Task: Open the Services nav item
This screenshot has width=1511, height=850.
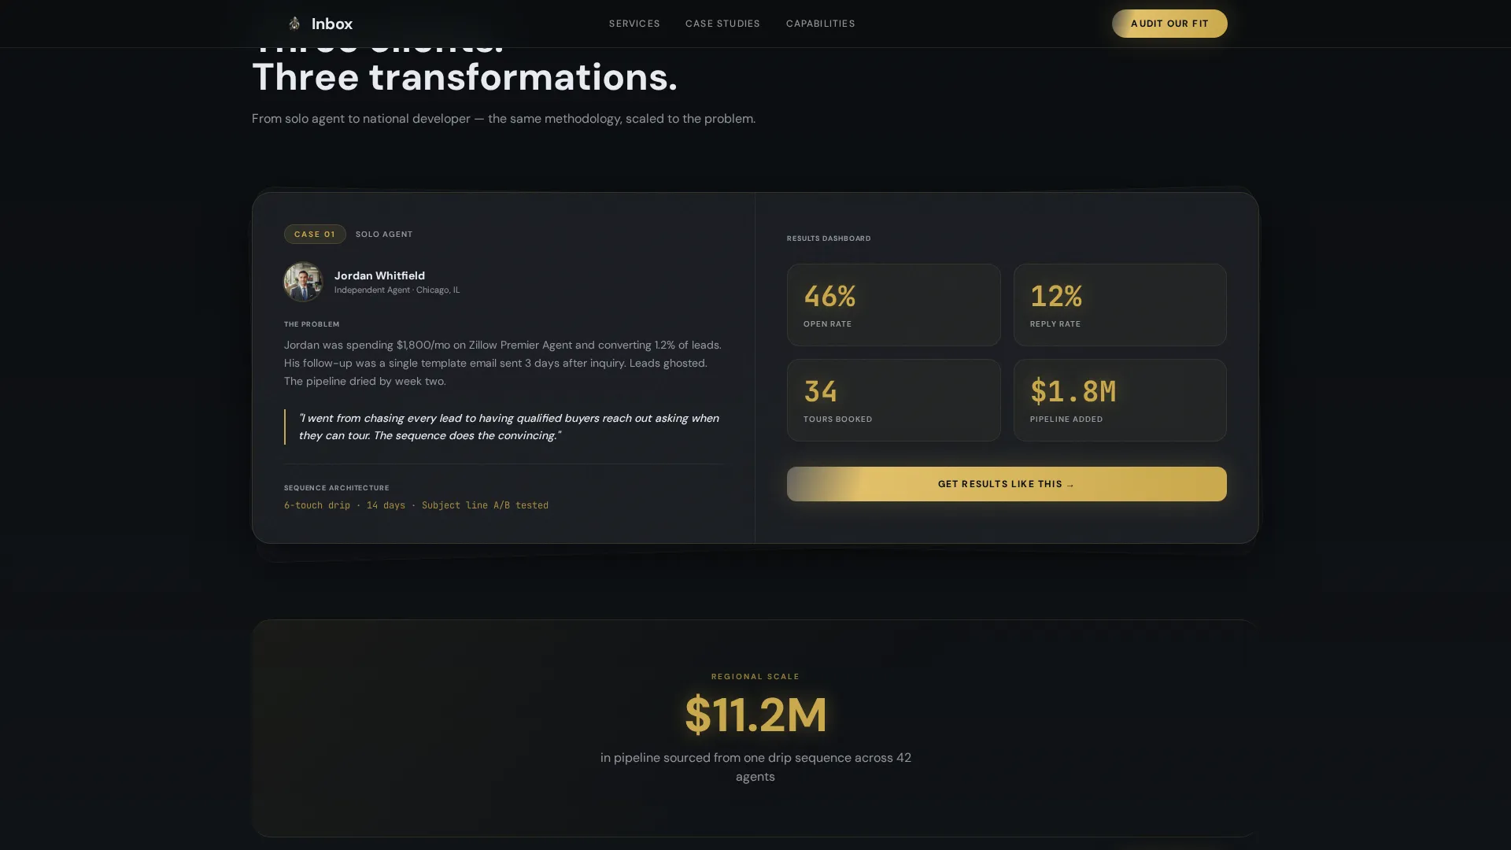Action: coord(634,24)
